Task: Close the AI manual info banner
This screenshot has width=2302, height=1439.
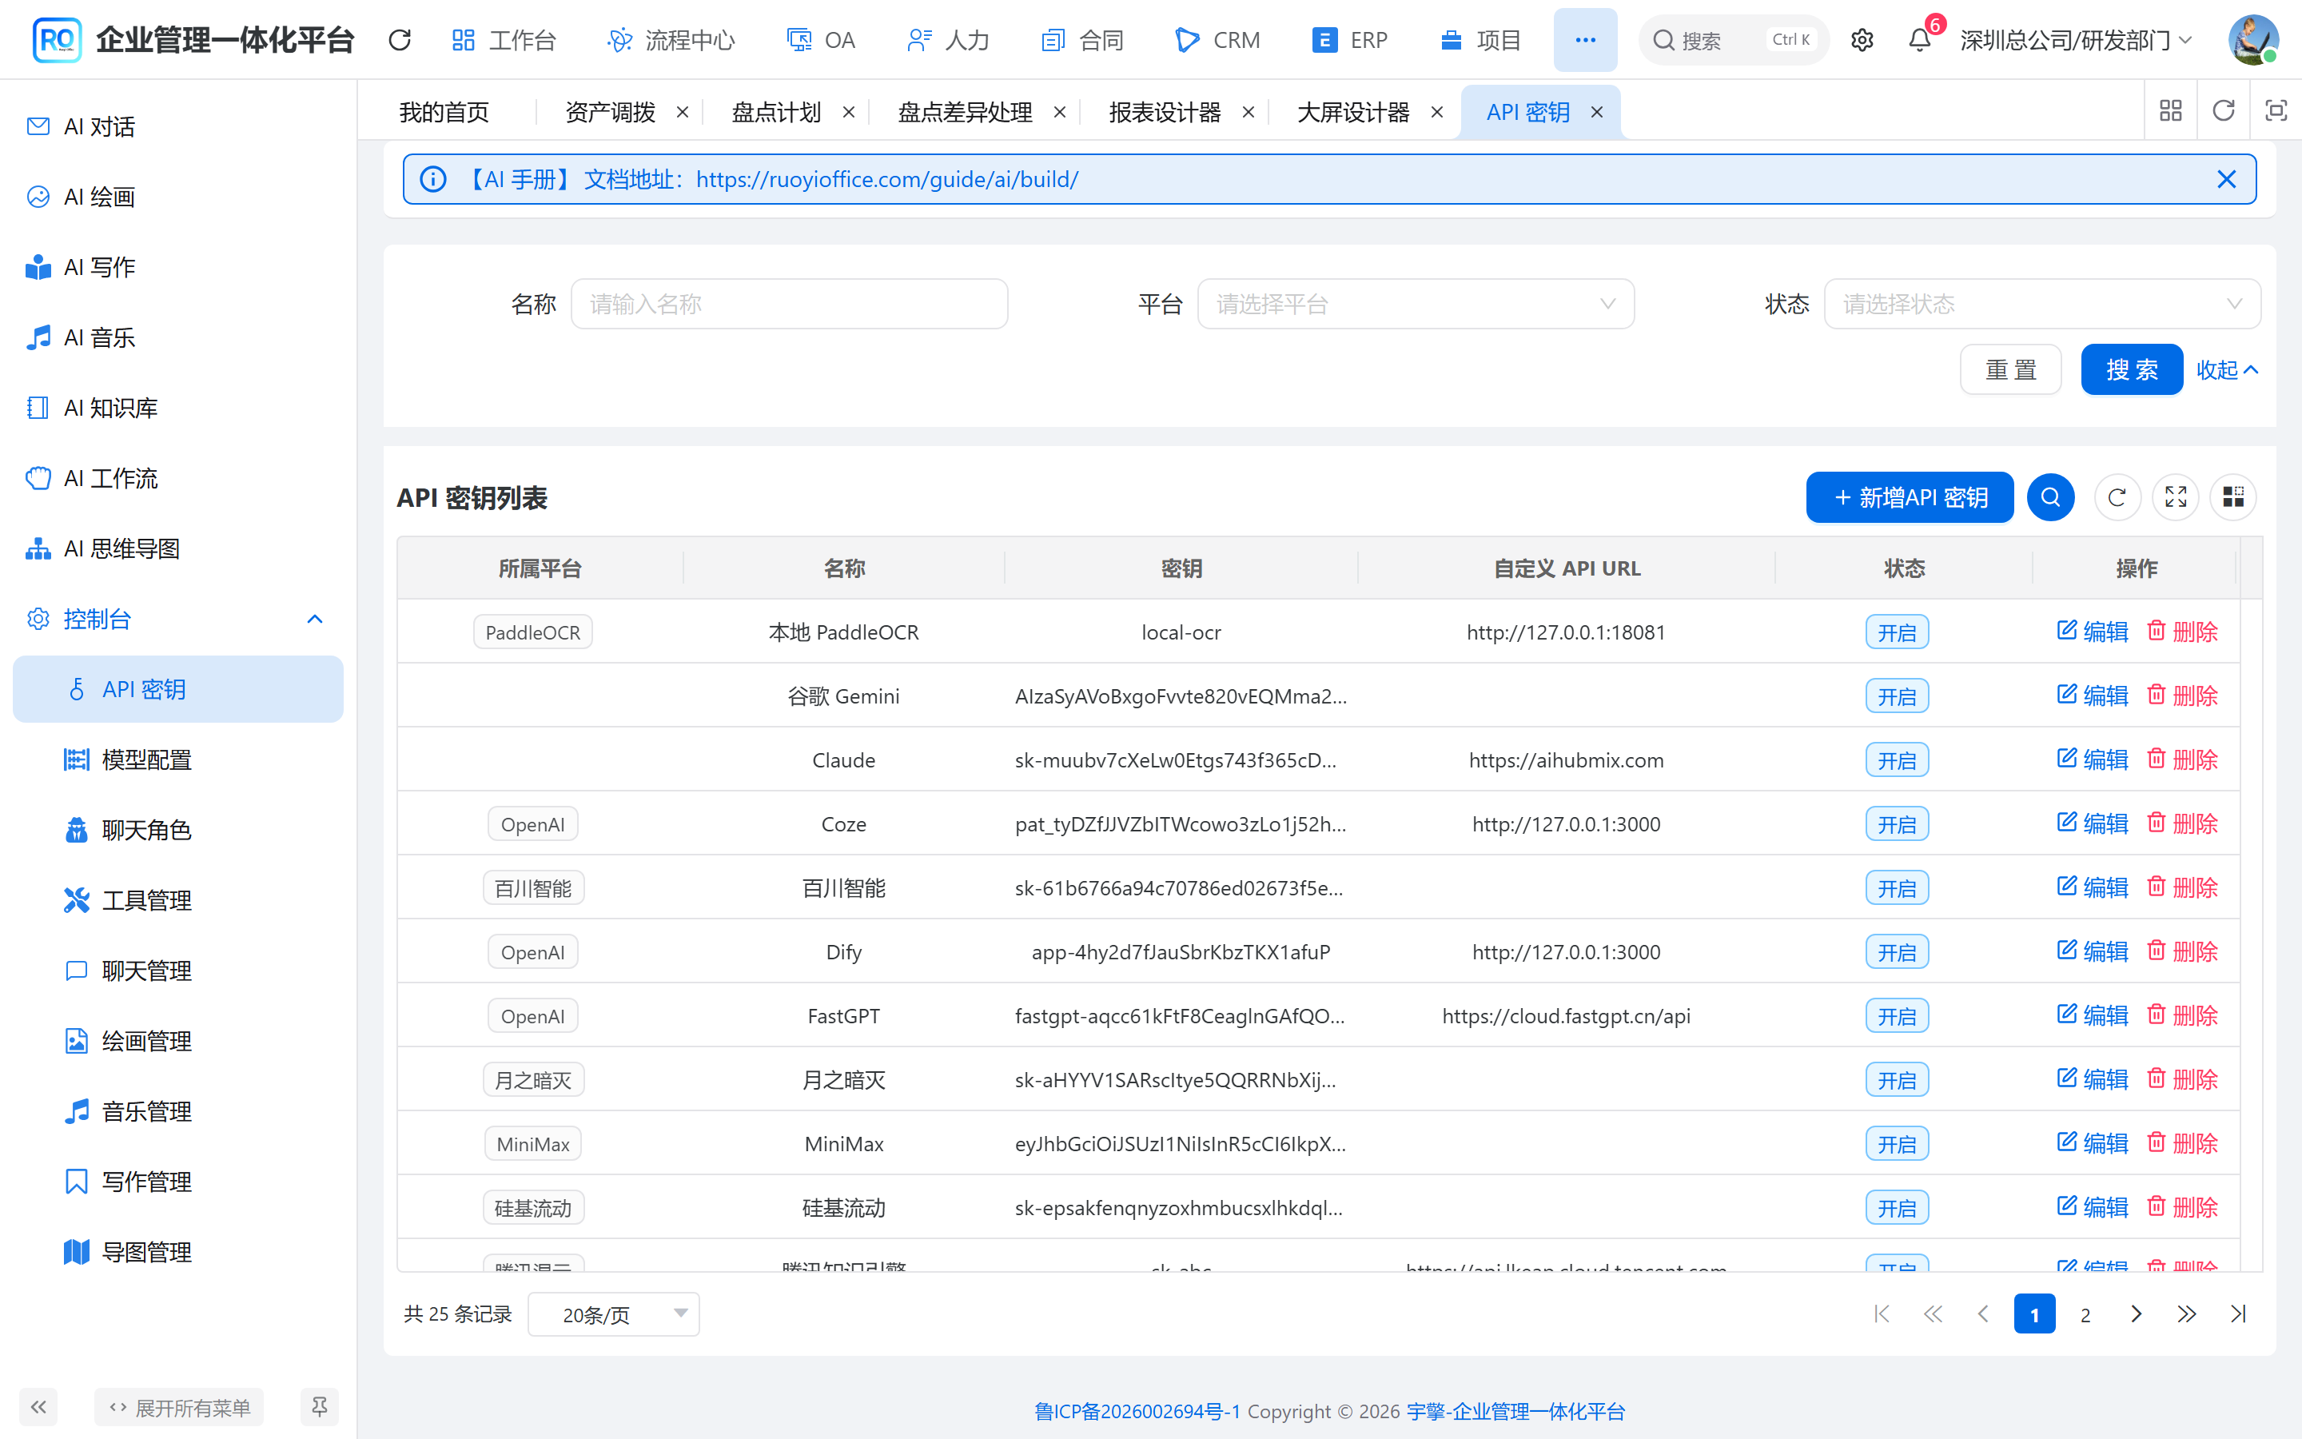Action: coord(2226,179)
